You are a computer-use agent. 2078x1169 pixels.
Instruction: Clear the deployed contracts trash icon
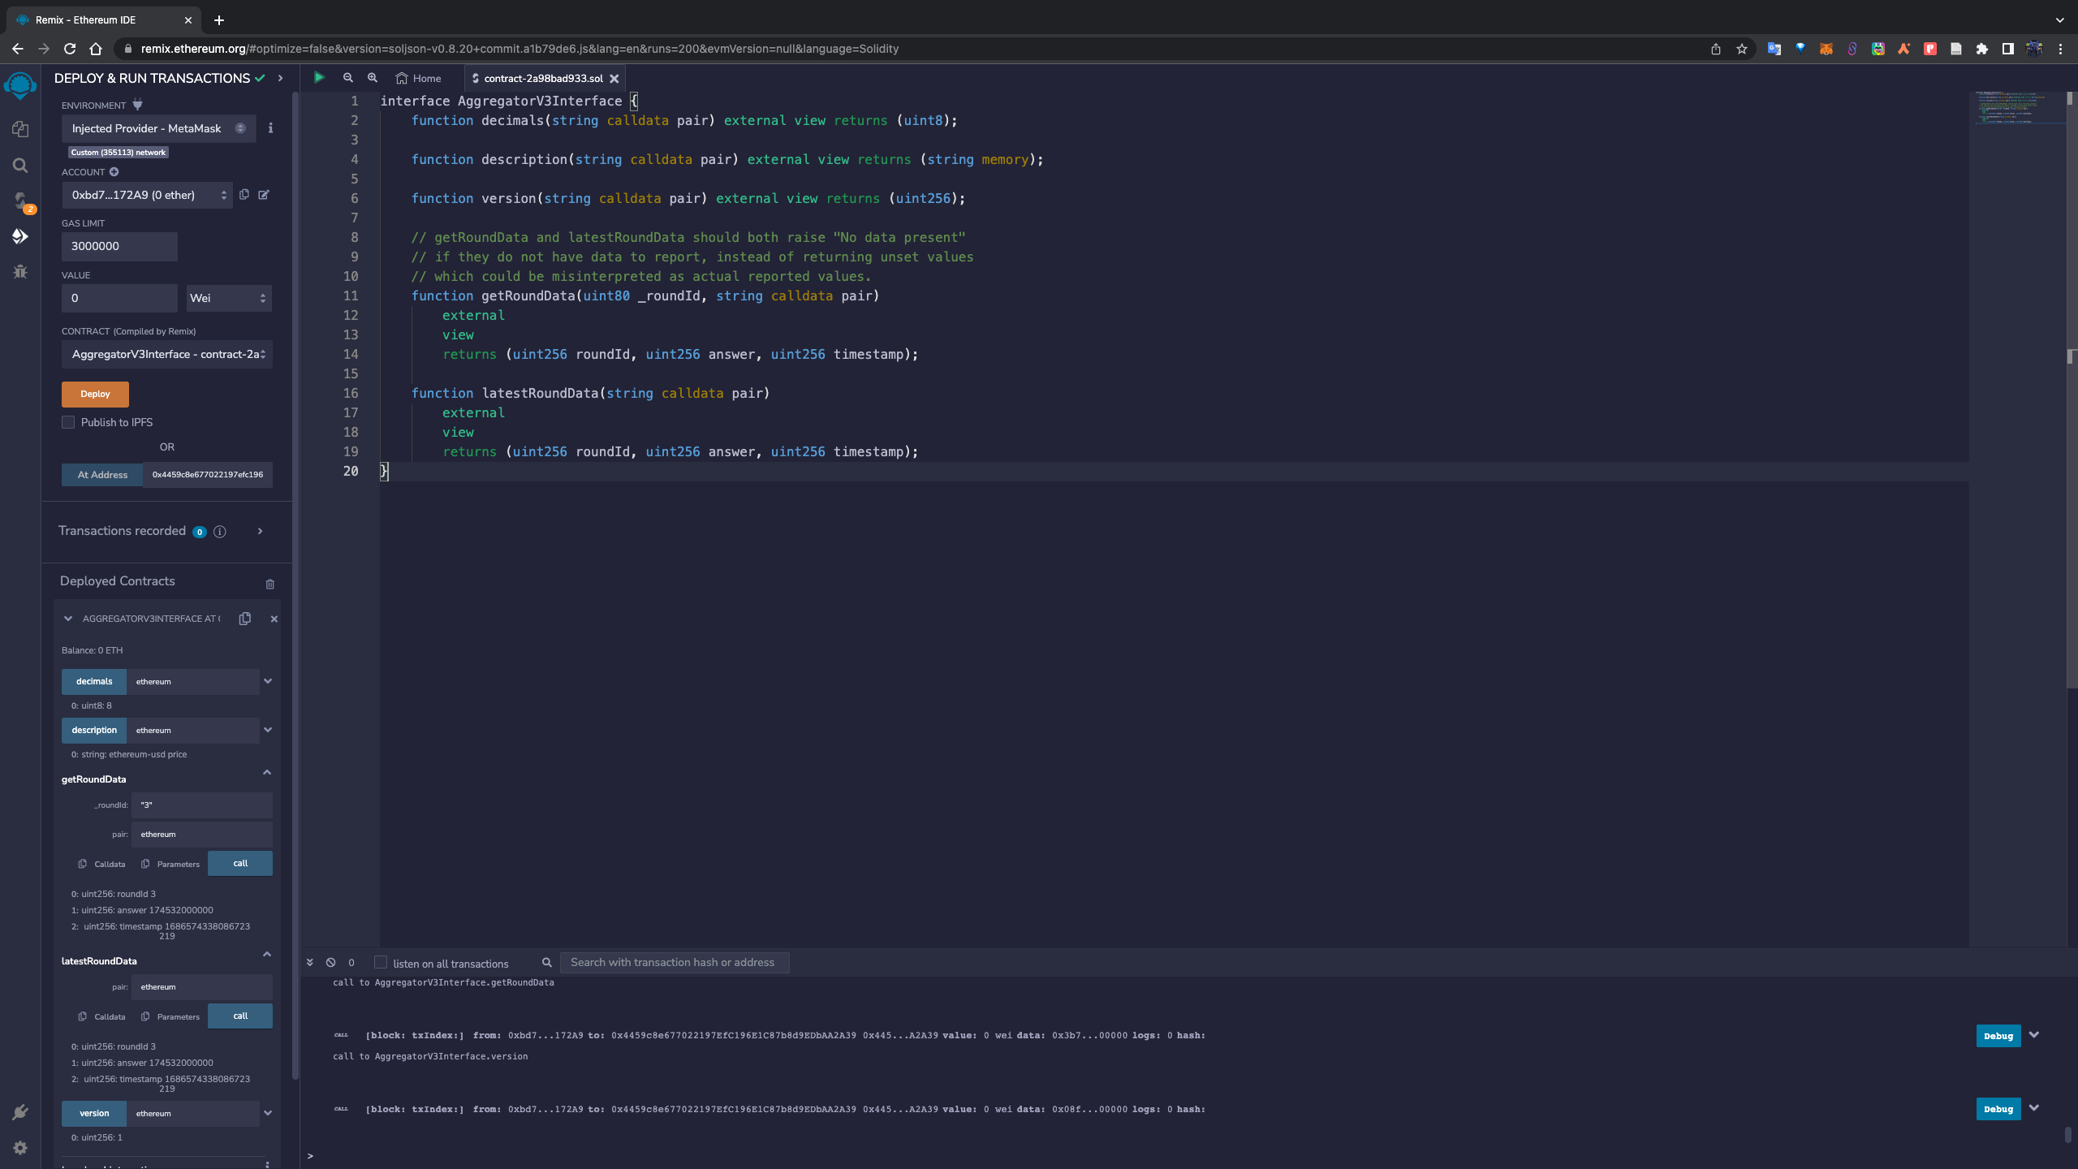click(269, 584)
